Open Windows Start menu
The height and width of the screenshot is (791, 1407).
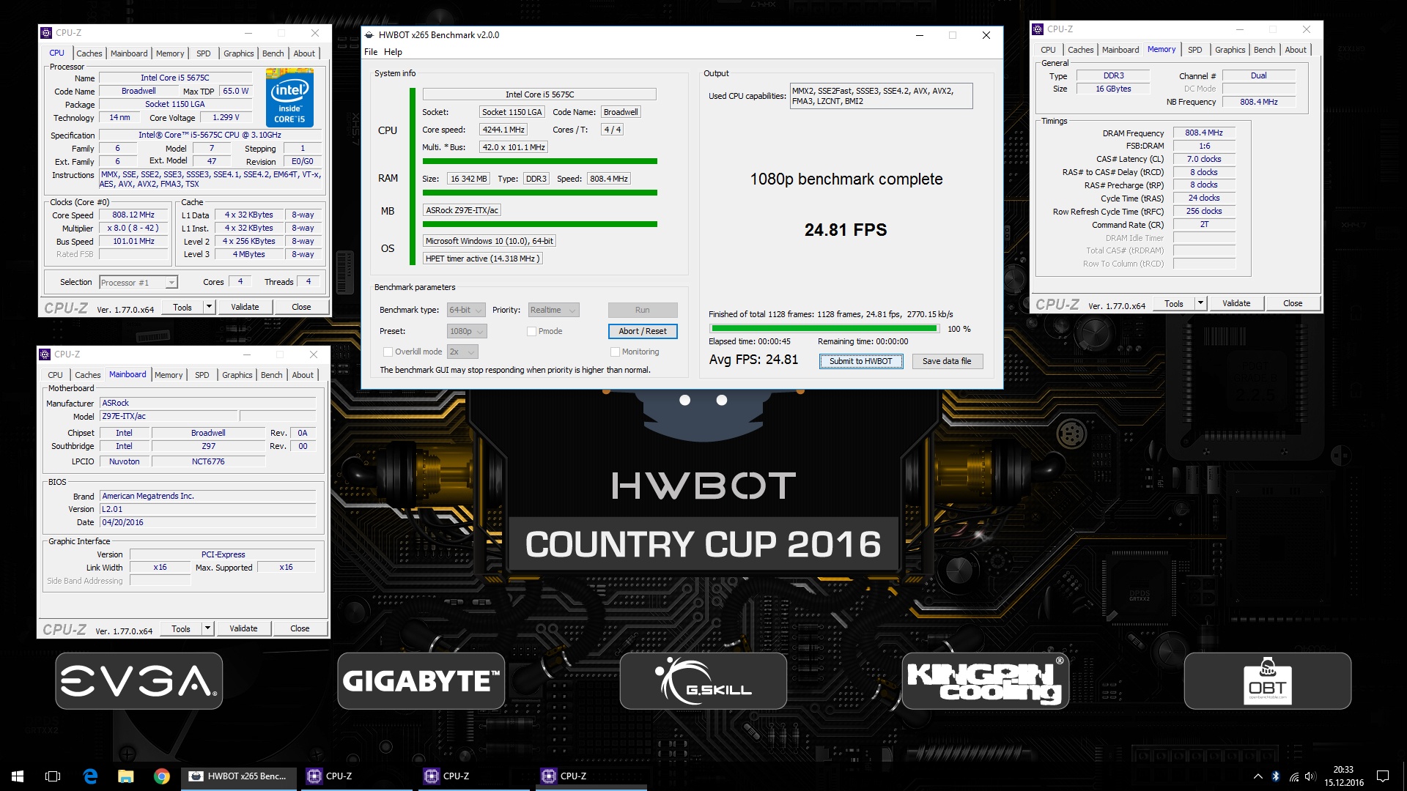(x=18, y=776)
